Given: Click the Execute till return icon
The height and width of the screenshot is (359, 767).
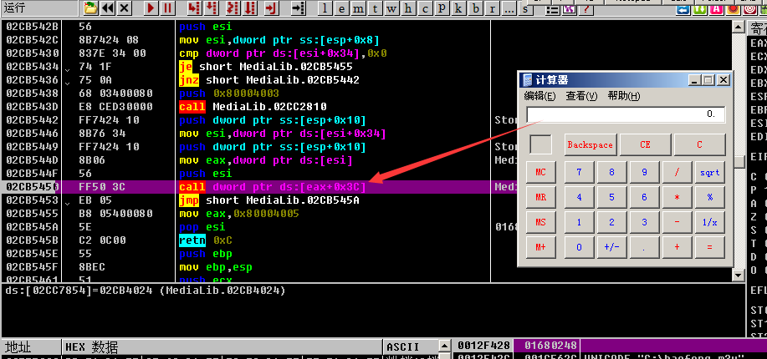Looking at the screenshot, I should pyautogui.click(x=270, y=8).
